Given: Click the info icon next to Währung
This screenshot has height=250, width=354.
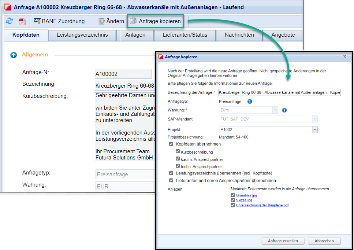Looking at the screenshot, I should tap(284, 110).
